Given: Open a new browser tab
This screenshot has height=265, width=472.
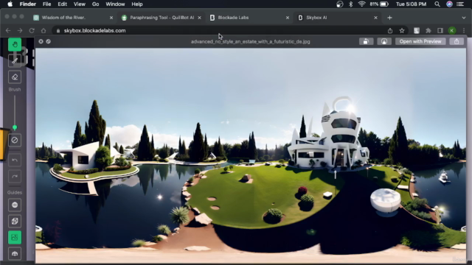Looking at the screenshot, I should [390, 18].
